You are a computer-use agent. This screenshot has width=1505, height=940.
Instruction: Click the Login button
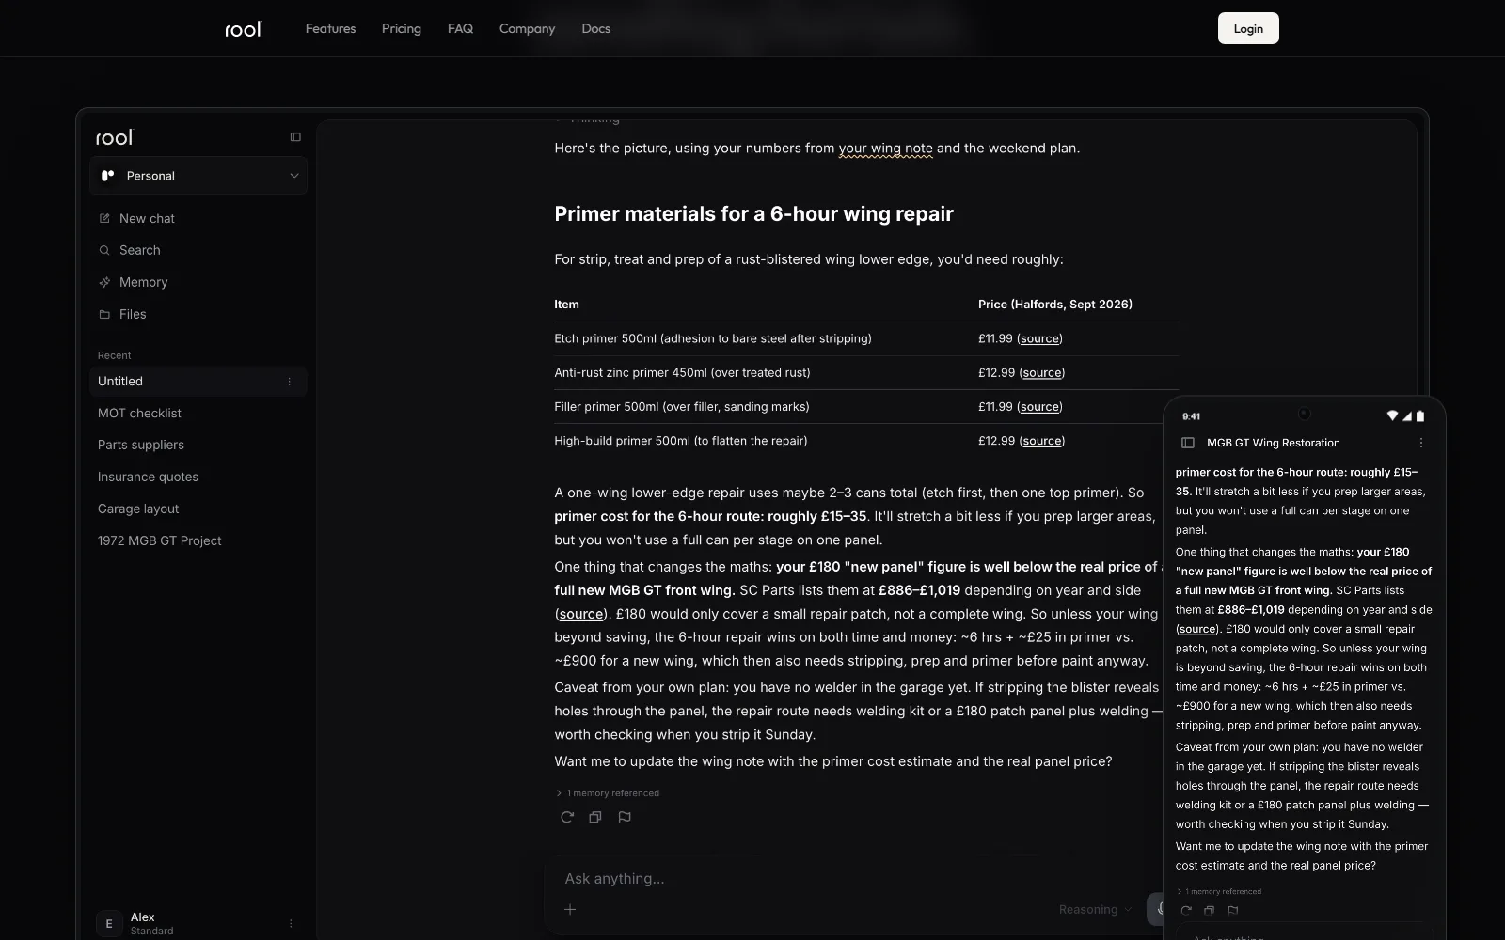tap(1248, 28)
